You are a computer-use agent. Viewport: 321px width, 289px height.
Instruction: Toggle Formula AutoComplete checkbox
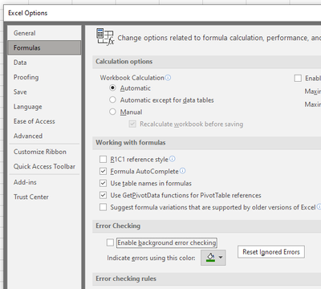click(x=103, y=171)
